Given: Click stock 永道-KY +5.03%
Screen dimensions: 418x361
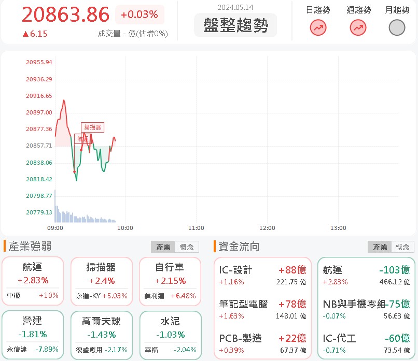Looking at the screenshot, I should (x=102, y=296).
